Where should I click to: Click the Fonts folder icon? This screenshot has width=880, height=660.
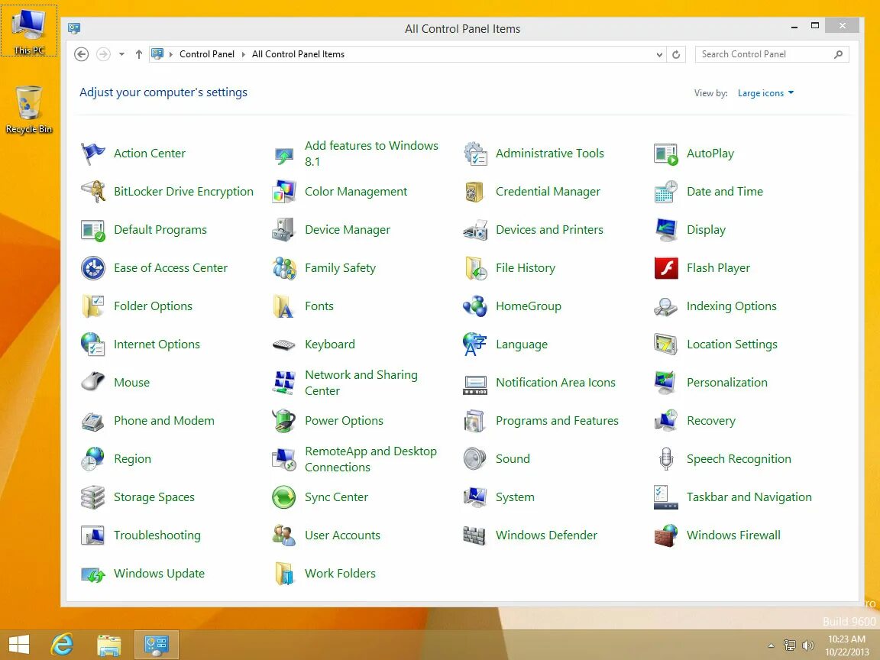pyautogui.click(x=284, y=306)
